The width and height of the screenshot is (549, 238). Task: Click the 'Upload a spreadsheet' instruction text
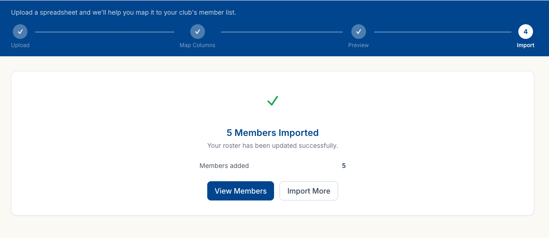124,12
